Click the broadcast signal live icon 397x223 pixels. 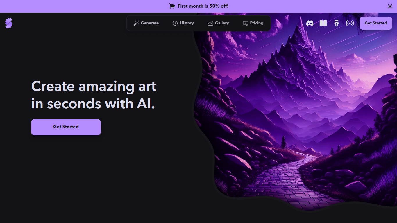[350, 23]
